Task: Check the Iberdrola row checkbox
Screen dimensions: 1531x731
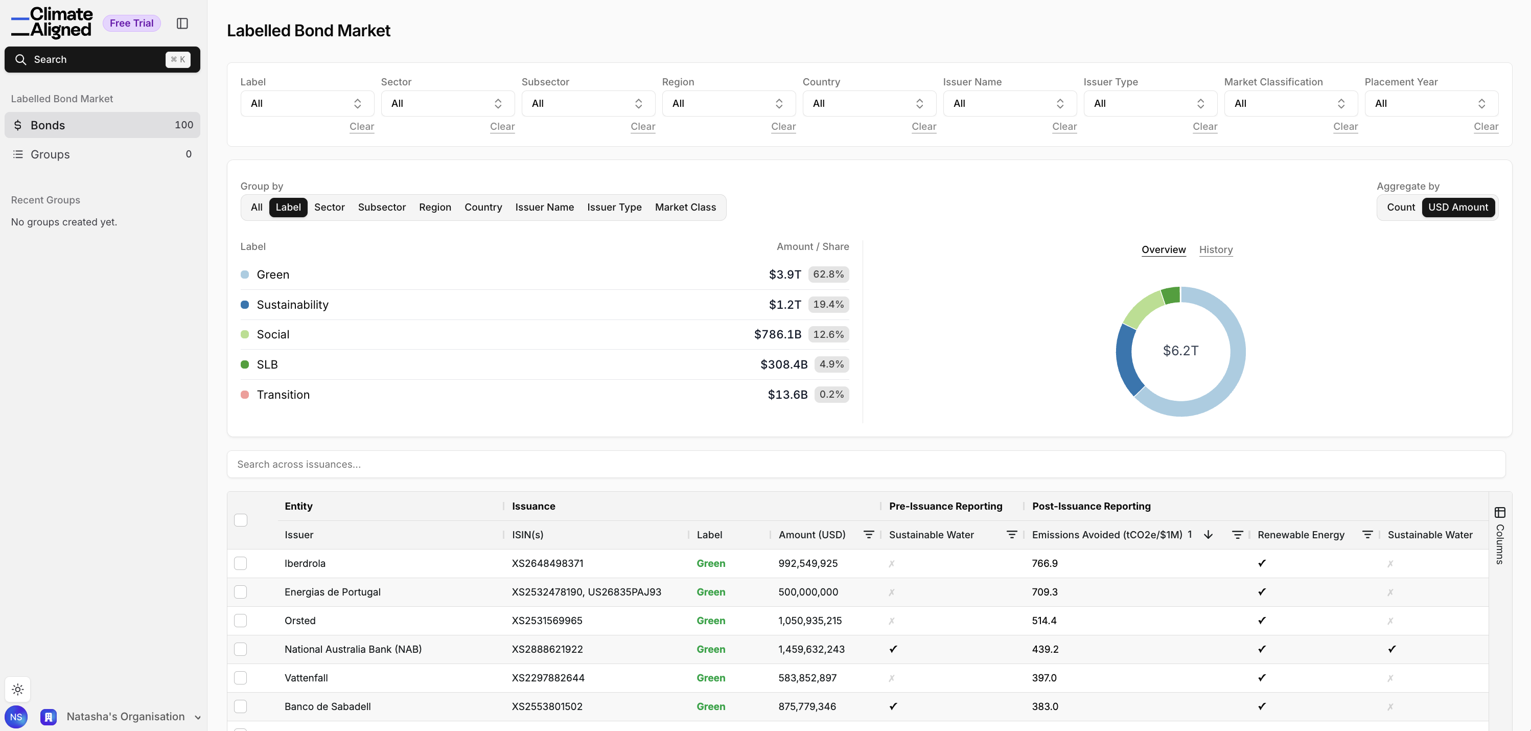Action: tap(240, 563)
